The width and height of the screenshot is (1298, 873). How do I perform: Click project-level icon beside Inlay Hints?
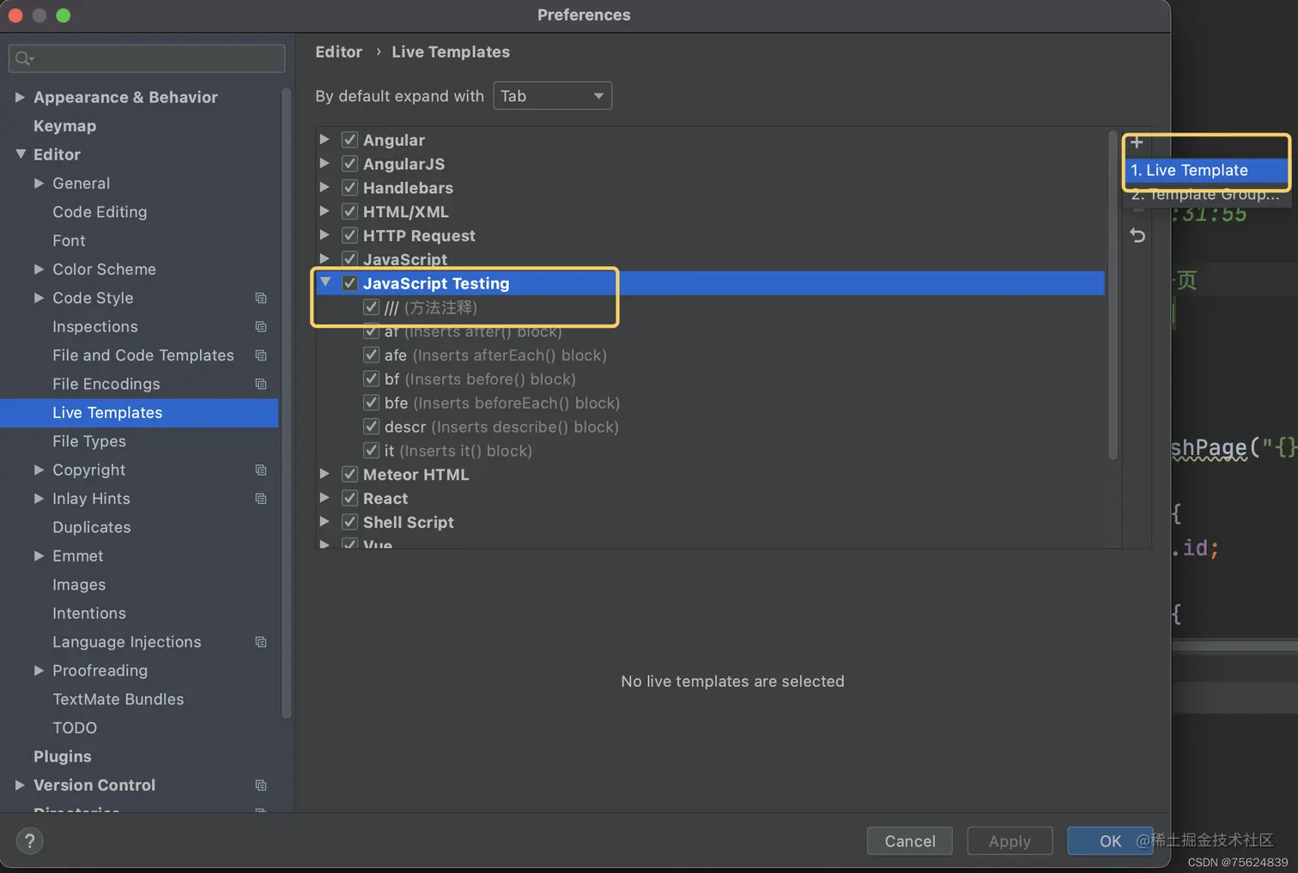261,499
